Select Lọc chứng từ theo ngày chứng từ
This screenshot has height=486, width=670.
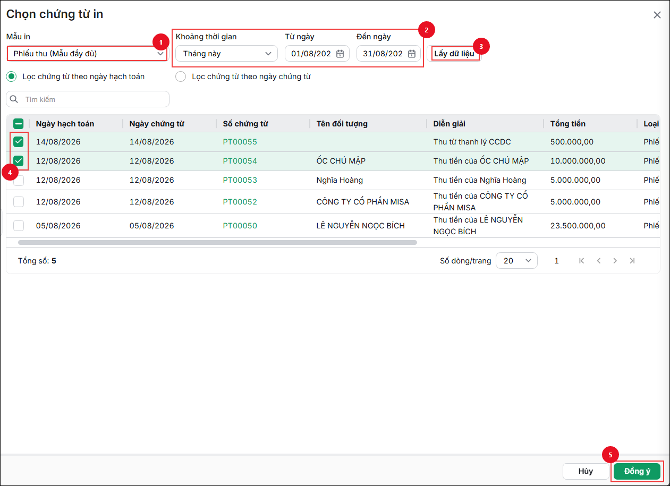coord(181,76)
